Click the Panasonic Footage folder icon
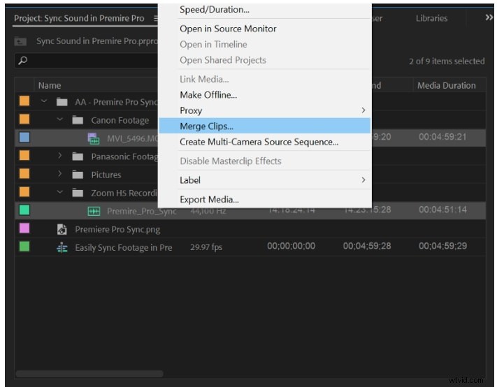This screenshot has width=497, height=387. [x=78, y=156]
